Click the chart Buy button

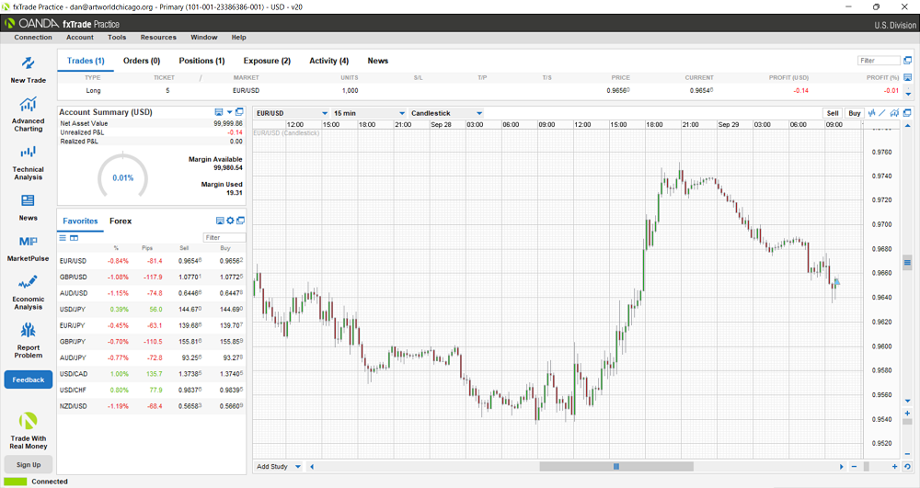[x=855, y=113]
